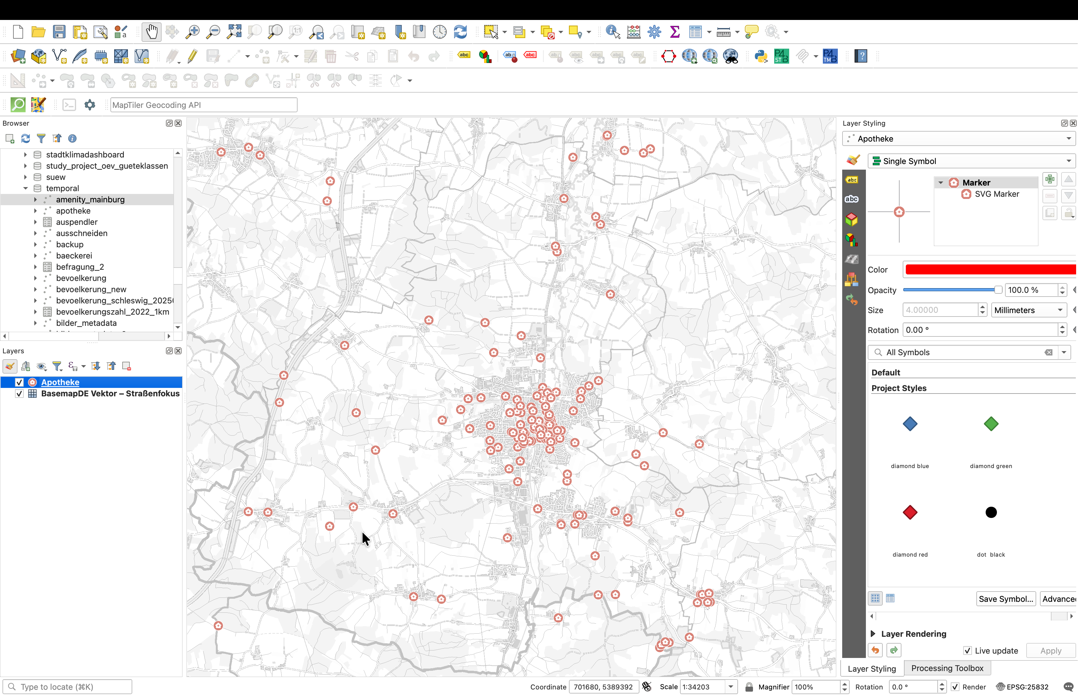Screen dimensions: 1078x696
Task: Open layer styling panel in Layers toolbar
Action: tap(10, 366)
